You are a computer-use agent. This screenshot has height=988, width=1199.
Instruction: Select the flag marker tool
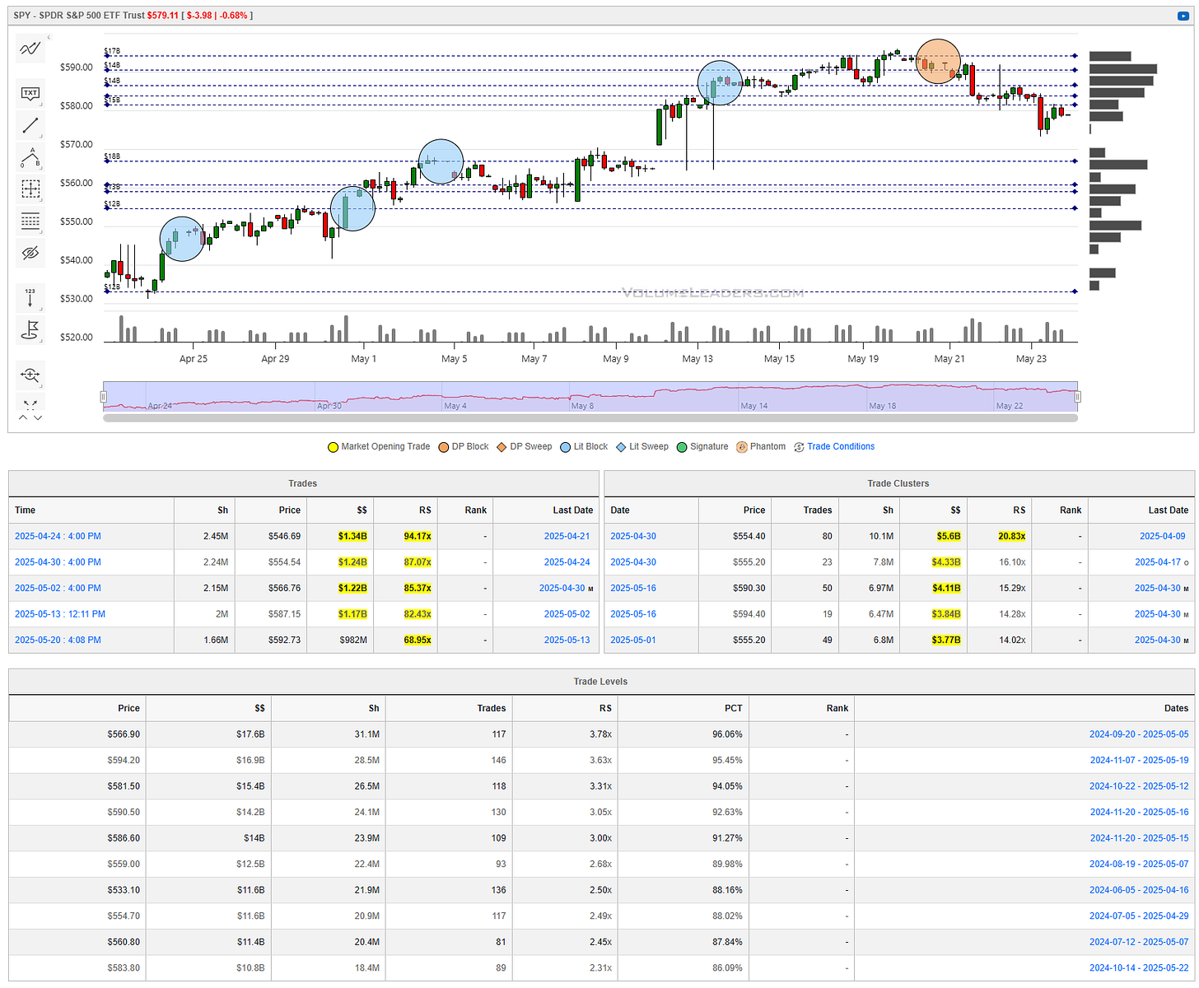coord(30,329)
